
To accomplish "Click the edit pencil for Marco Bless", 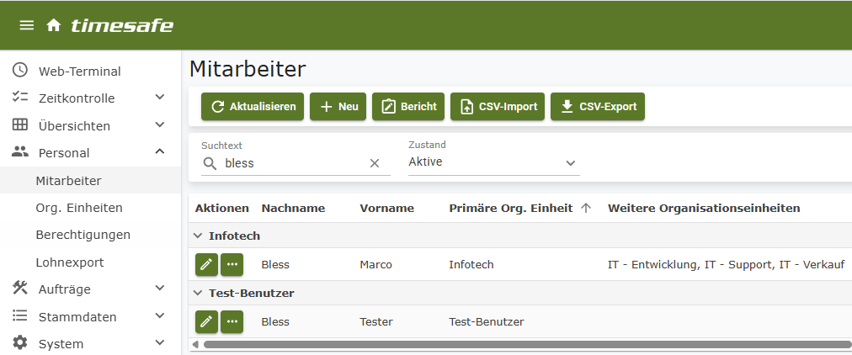I will click(206, 265).
